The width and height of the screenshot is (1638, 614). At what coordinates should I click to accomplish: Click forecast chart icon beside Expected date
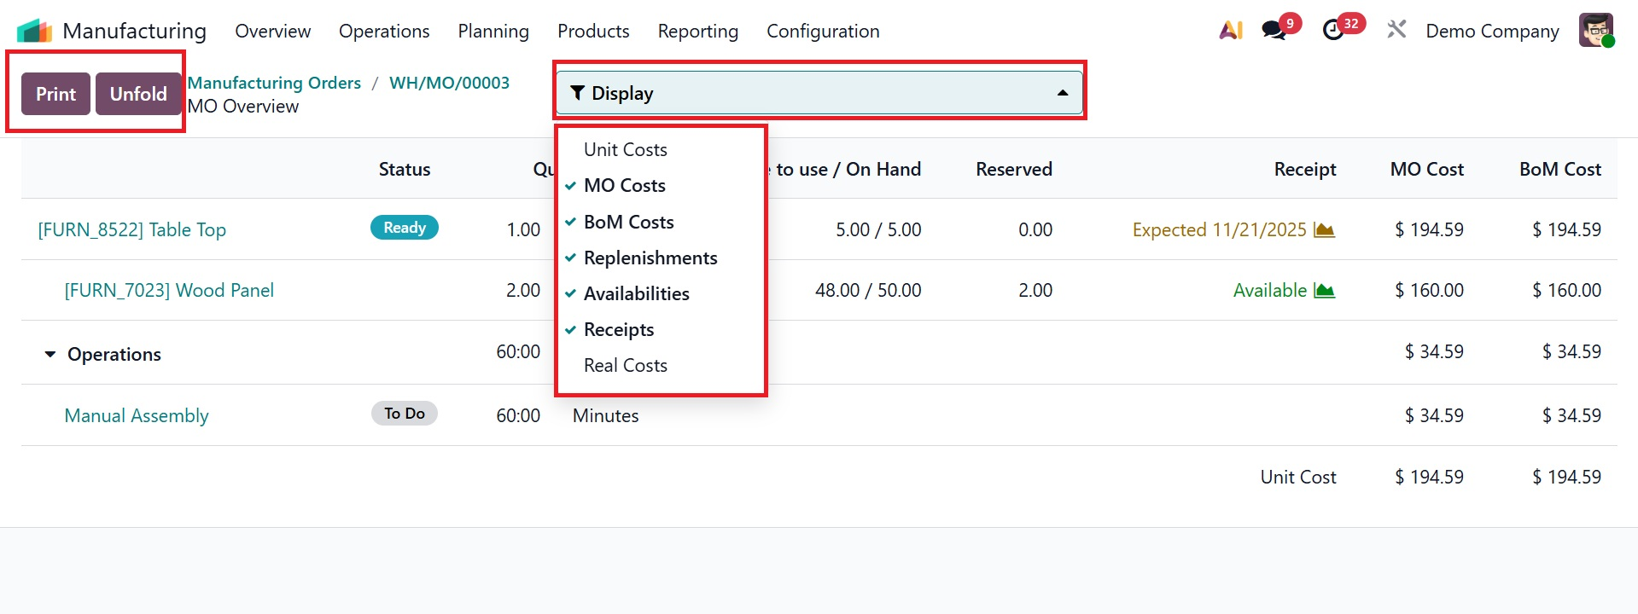[1324, 230]
